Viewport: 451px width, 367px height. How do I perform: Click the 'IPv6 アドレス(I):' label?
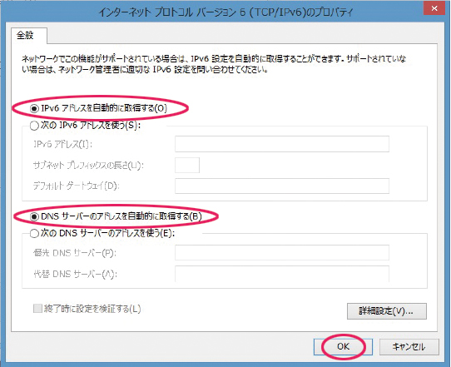pos(62,144)
